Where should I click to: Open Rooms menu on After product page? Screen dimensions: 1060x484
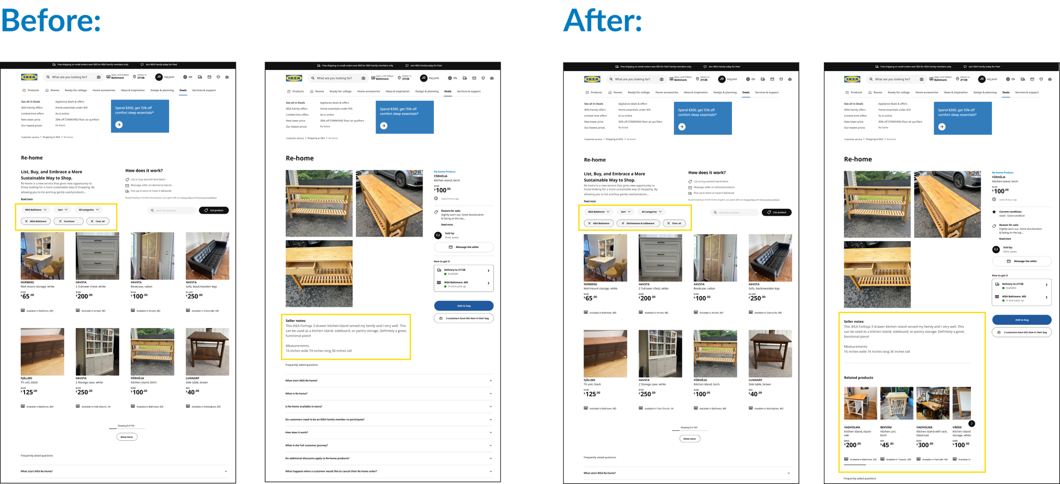click(875, 92)
